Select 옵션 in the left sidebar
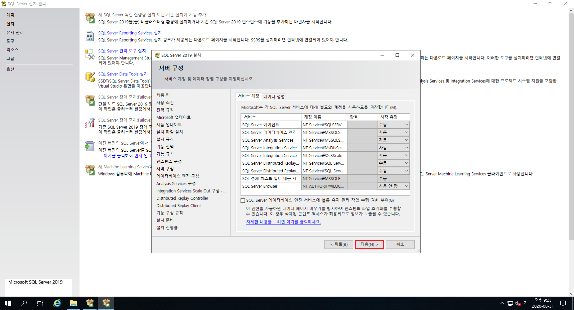 point(10,69)
